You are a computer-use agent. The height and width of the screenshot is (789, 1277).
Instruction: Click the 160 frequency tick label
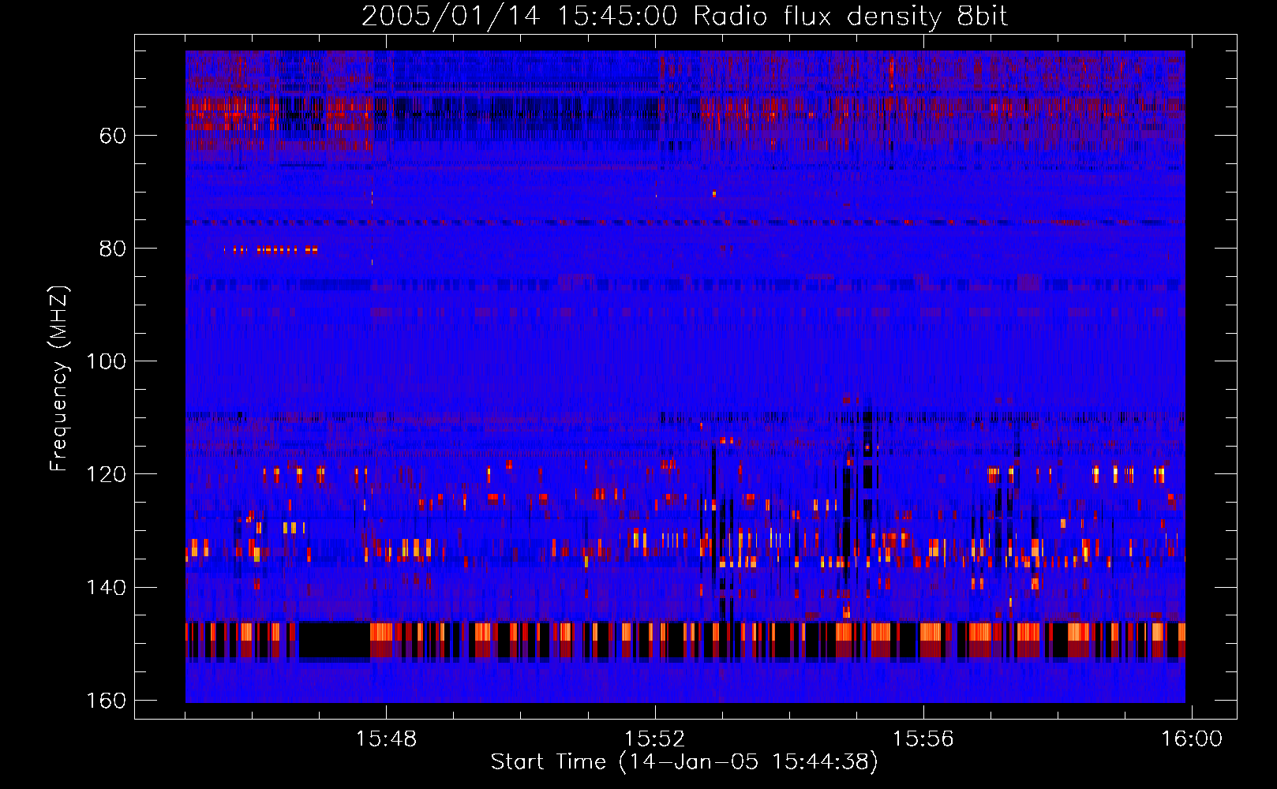tap(107, 701)
